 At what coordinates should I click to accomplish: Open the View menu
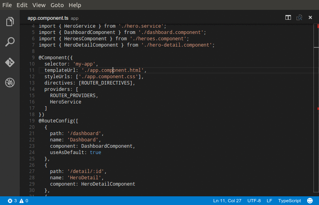(x=39, y=5)
